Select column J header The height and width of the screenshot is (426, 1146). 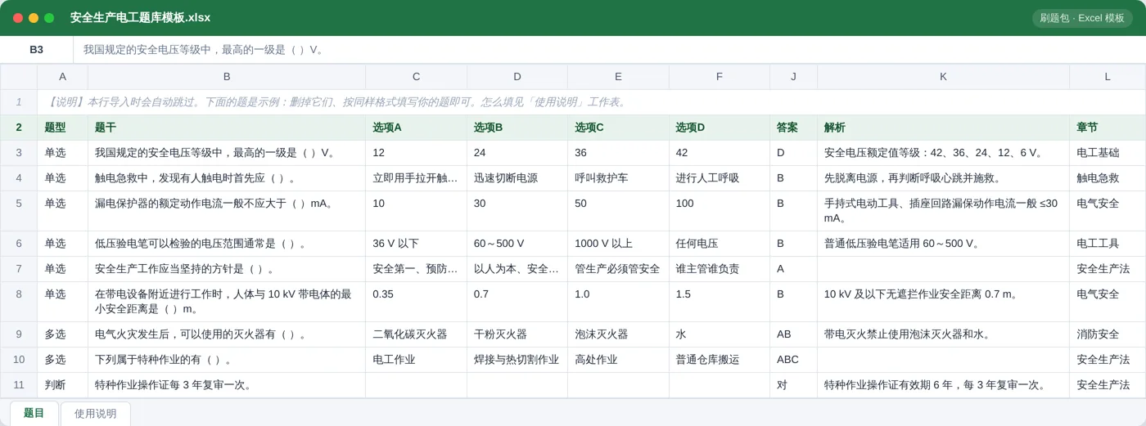click(x=793, y=77)
